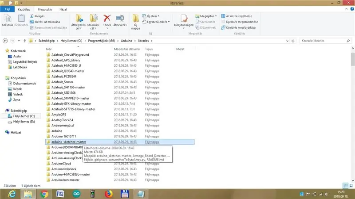Viewport: 355px width, 199px height.
Task: Click Programfájlok (x86) in address path
Action: (102, 41)
